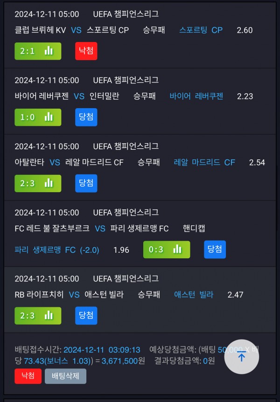Click the 3,671,500 expected payout amount

coord(120,361)
